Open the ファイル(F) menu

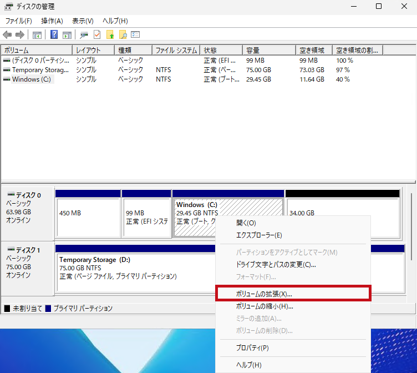(19, 21)
